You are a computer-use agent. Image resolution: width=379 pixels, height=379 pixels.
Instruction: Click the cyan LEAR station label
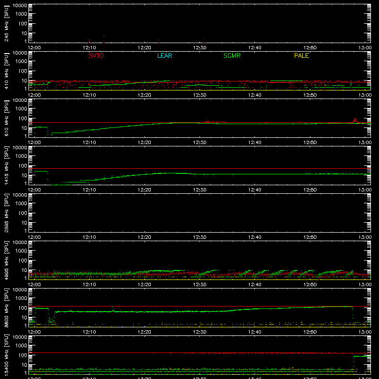(164, 55)
